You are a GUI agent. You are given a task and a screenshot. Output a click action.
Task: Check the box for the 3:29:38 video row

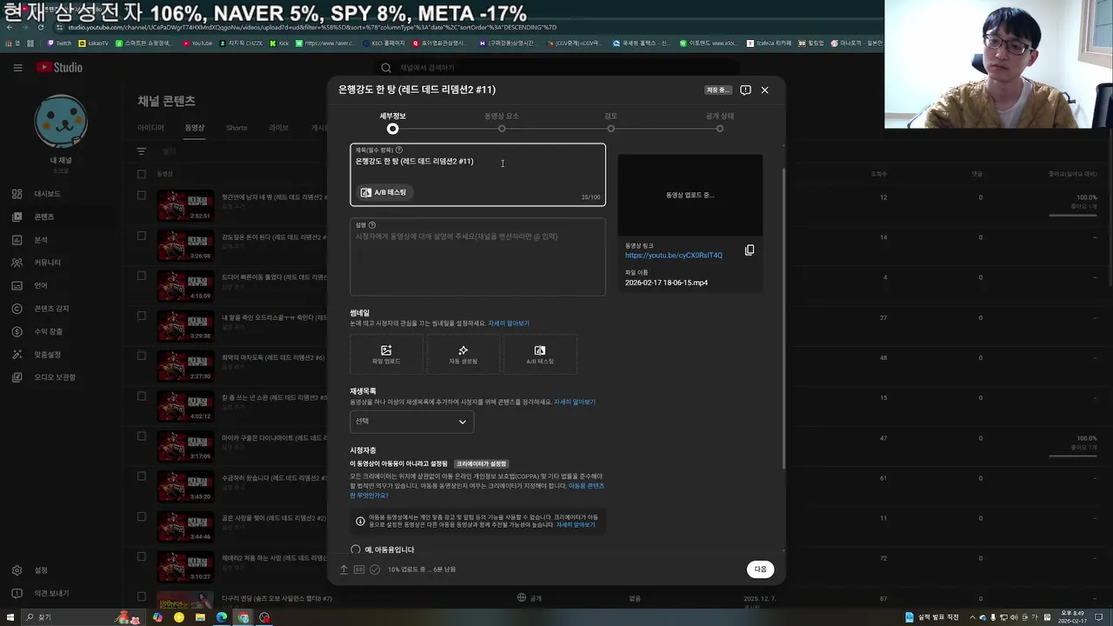point(142,316)
